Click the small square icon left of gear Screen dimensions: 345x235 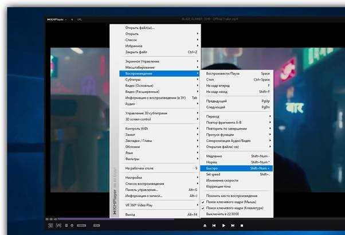tap(66, 225)
